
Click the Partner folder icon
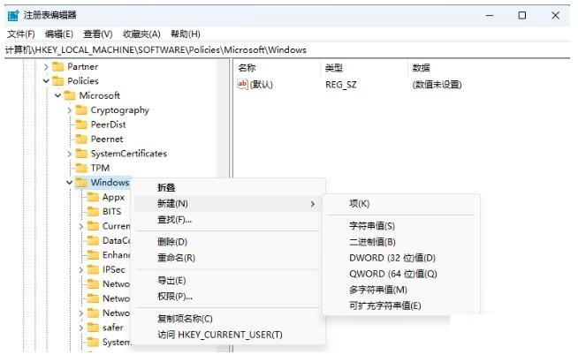point(57,66)
